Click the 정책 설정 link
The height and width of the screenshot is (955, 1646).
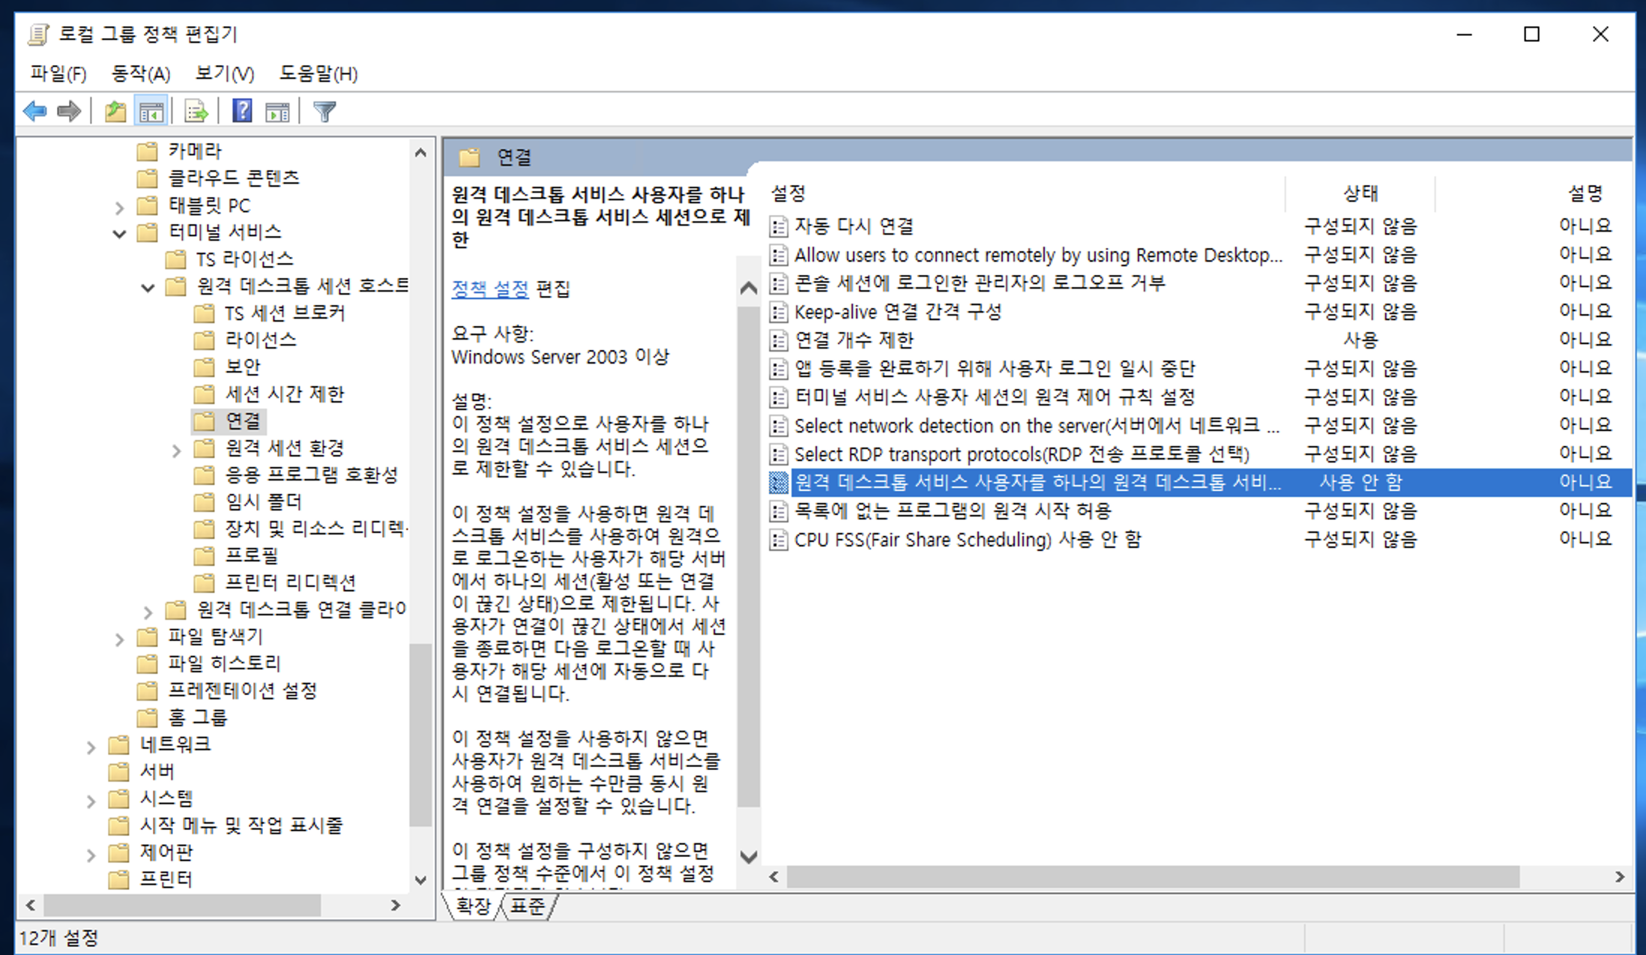[x=489, y=289]
